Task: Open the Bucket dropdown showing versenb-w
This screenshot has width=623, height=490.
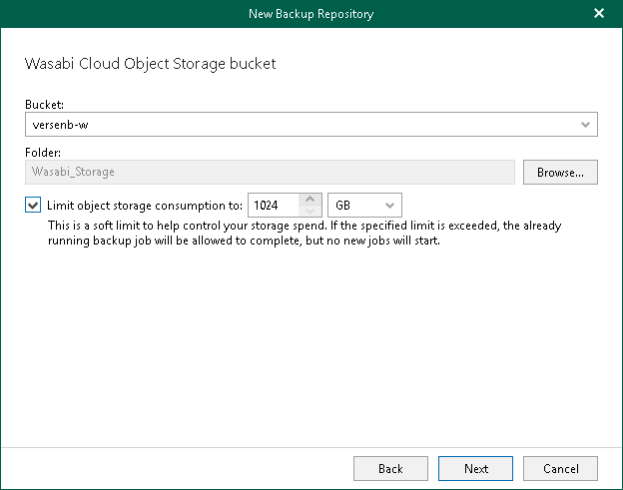Action: [x=311, y=125]
